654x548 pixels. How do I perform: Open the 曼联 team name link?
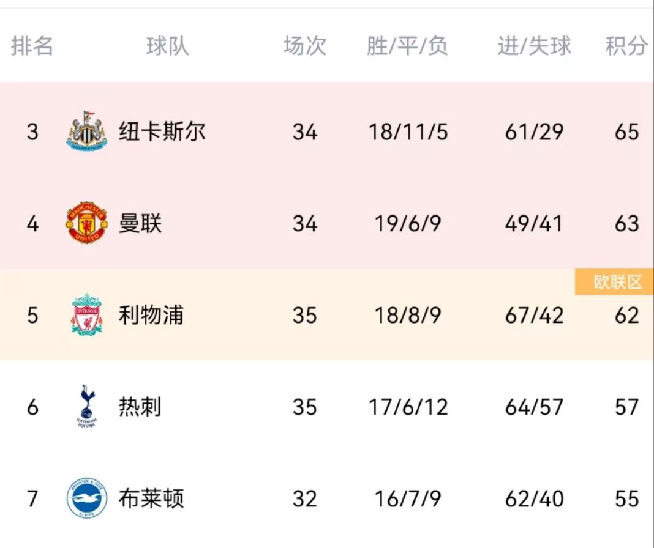coord(140,223)
